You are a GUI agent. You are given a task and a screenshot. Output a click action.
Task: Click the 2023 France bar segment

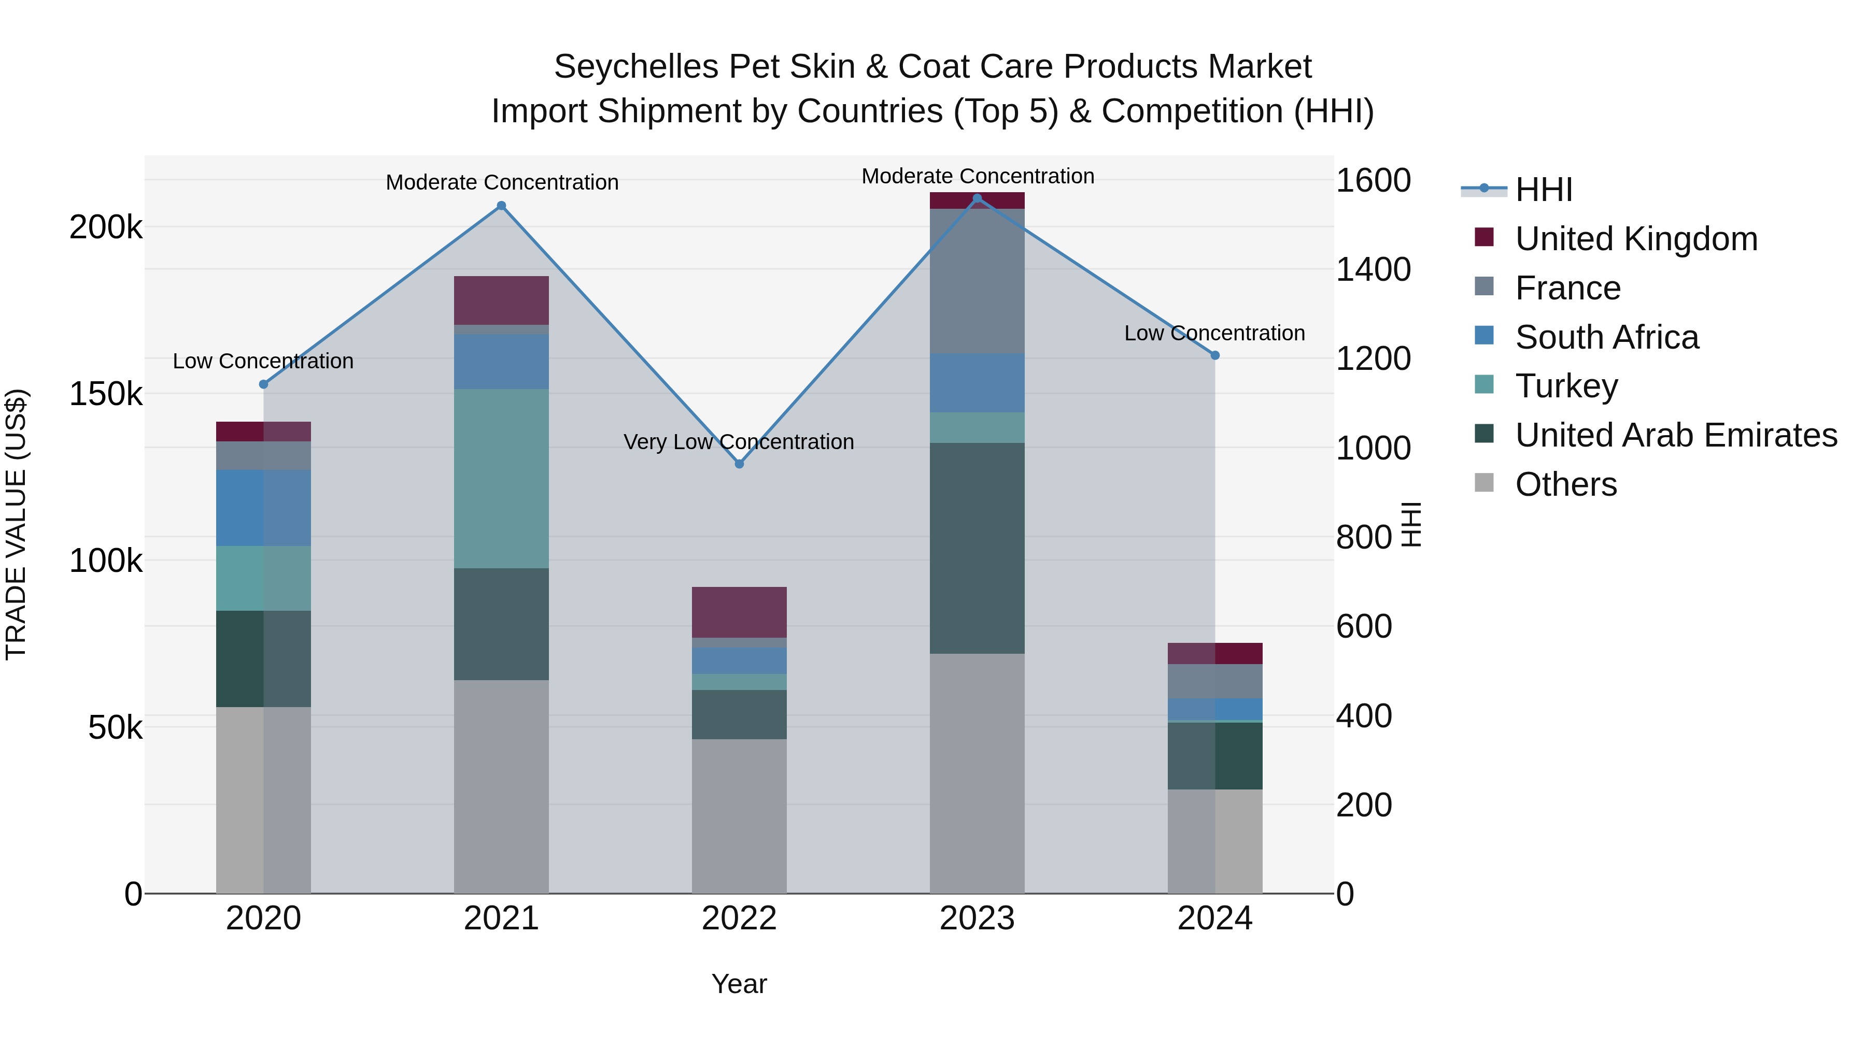[977, 281]
